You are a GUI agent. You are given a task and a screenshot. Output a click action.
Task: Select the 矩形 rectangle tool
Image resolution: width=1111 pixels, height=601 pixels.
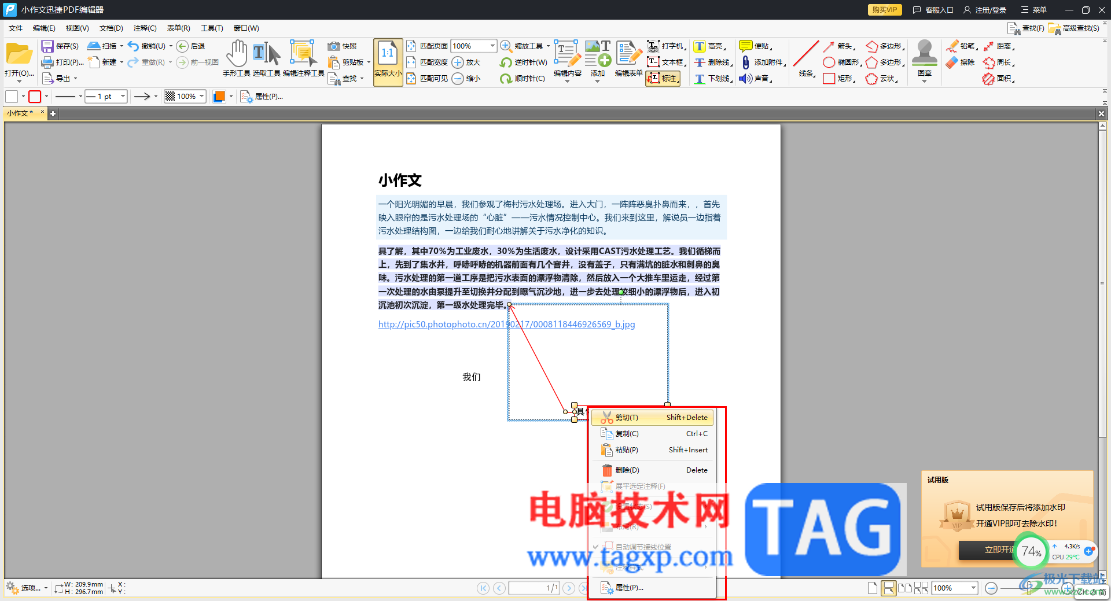[838, 79]
